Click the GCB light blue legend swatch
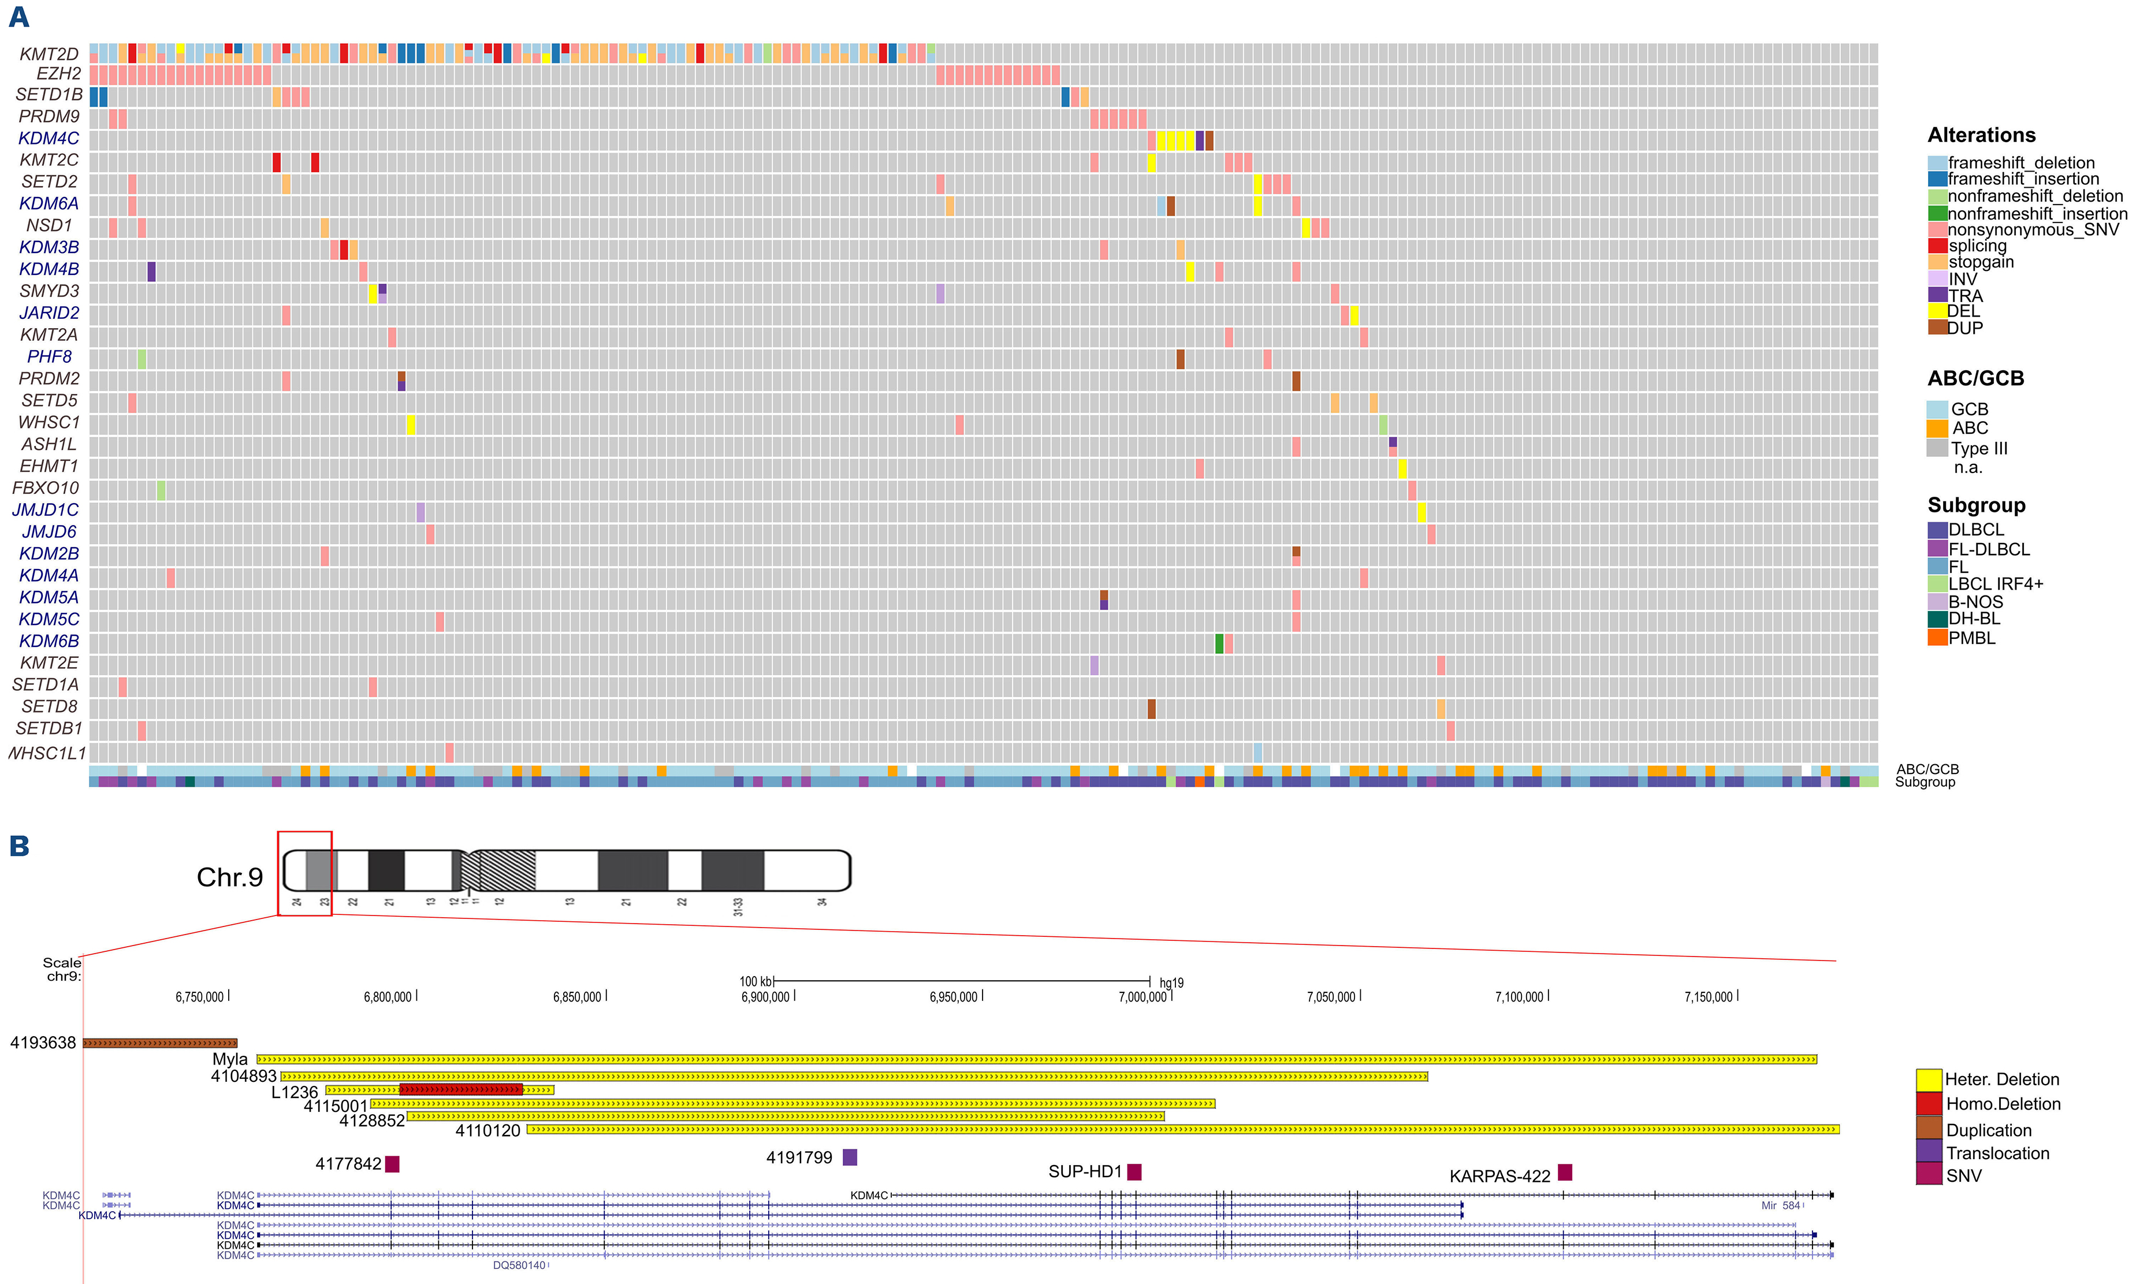This screenshot has width=2151, height=1284. click(x=1936, y=410)
